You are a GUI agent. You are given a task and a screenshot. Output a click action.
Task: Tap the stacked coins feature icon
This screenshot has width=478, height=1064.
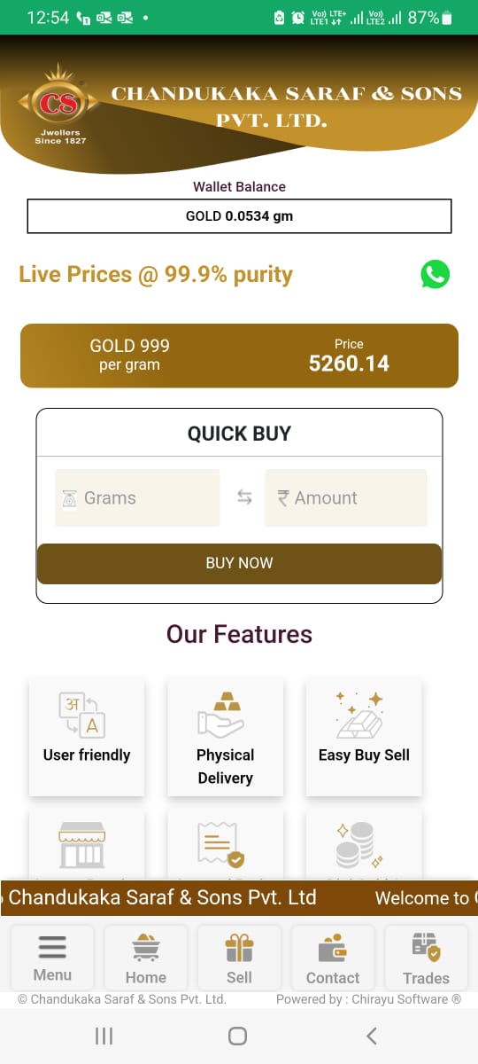click(359, 844)
